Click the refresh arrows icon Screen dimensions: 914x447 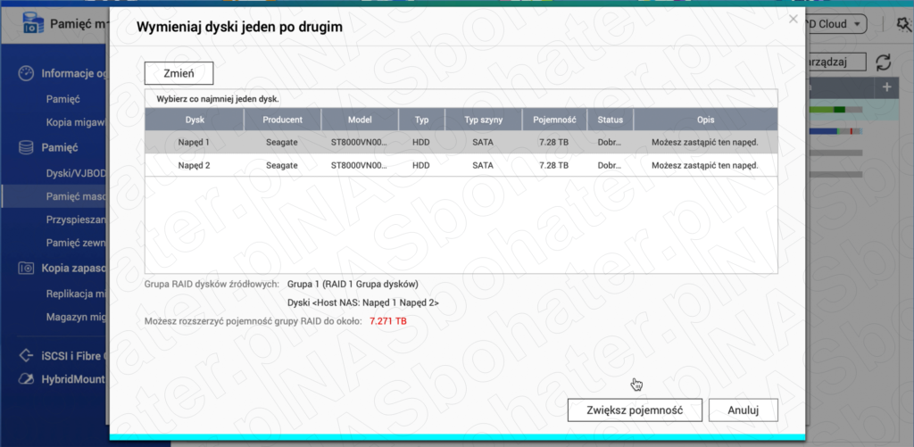tap(884, 62)
